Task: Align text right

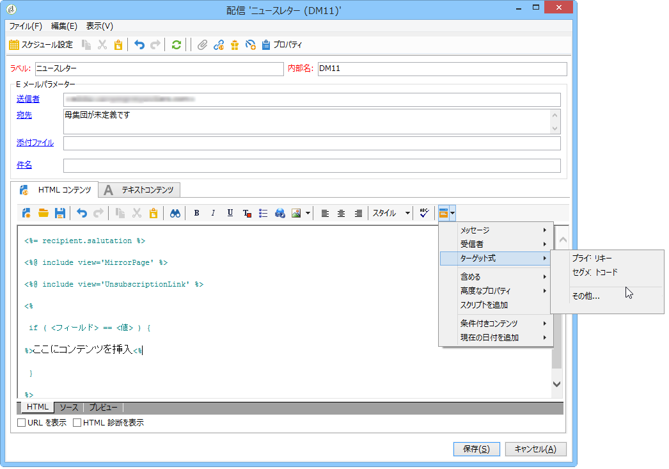Action: 358,213
